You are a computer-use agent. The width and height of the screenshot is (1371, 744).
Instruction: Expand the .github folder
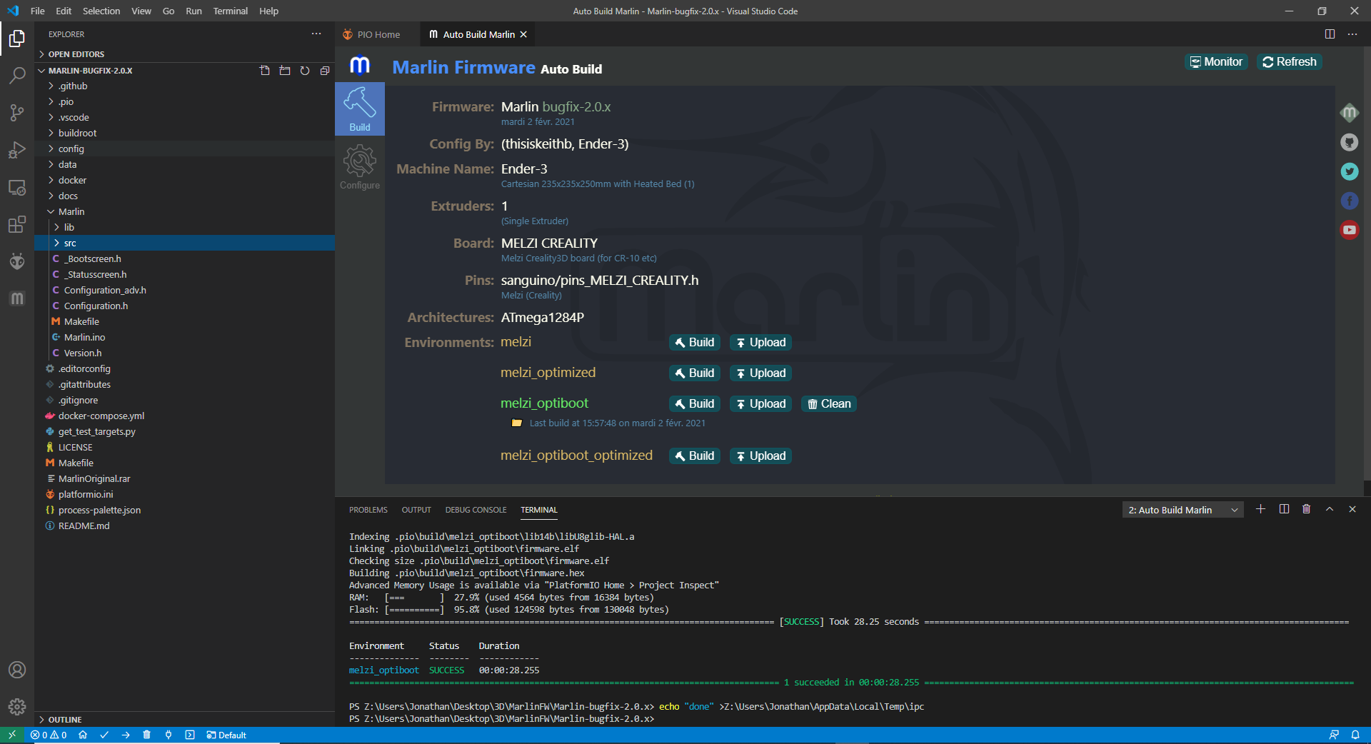tap(184, 86)
